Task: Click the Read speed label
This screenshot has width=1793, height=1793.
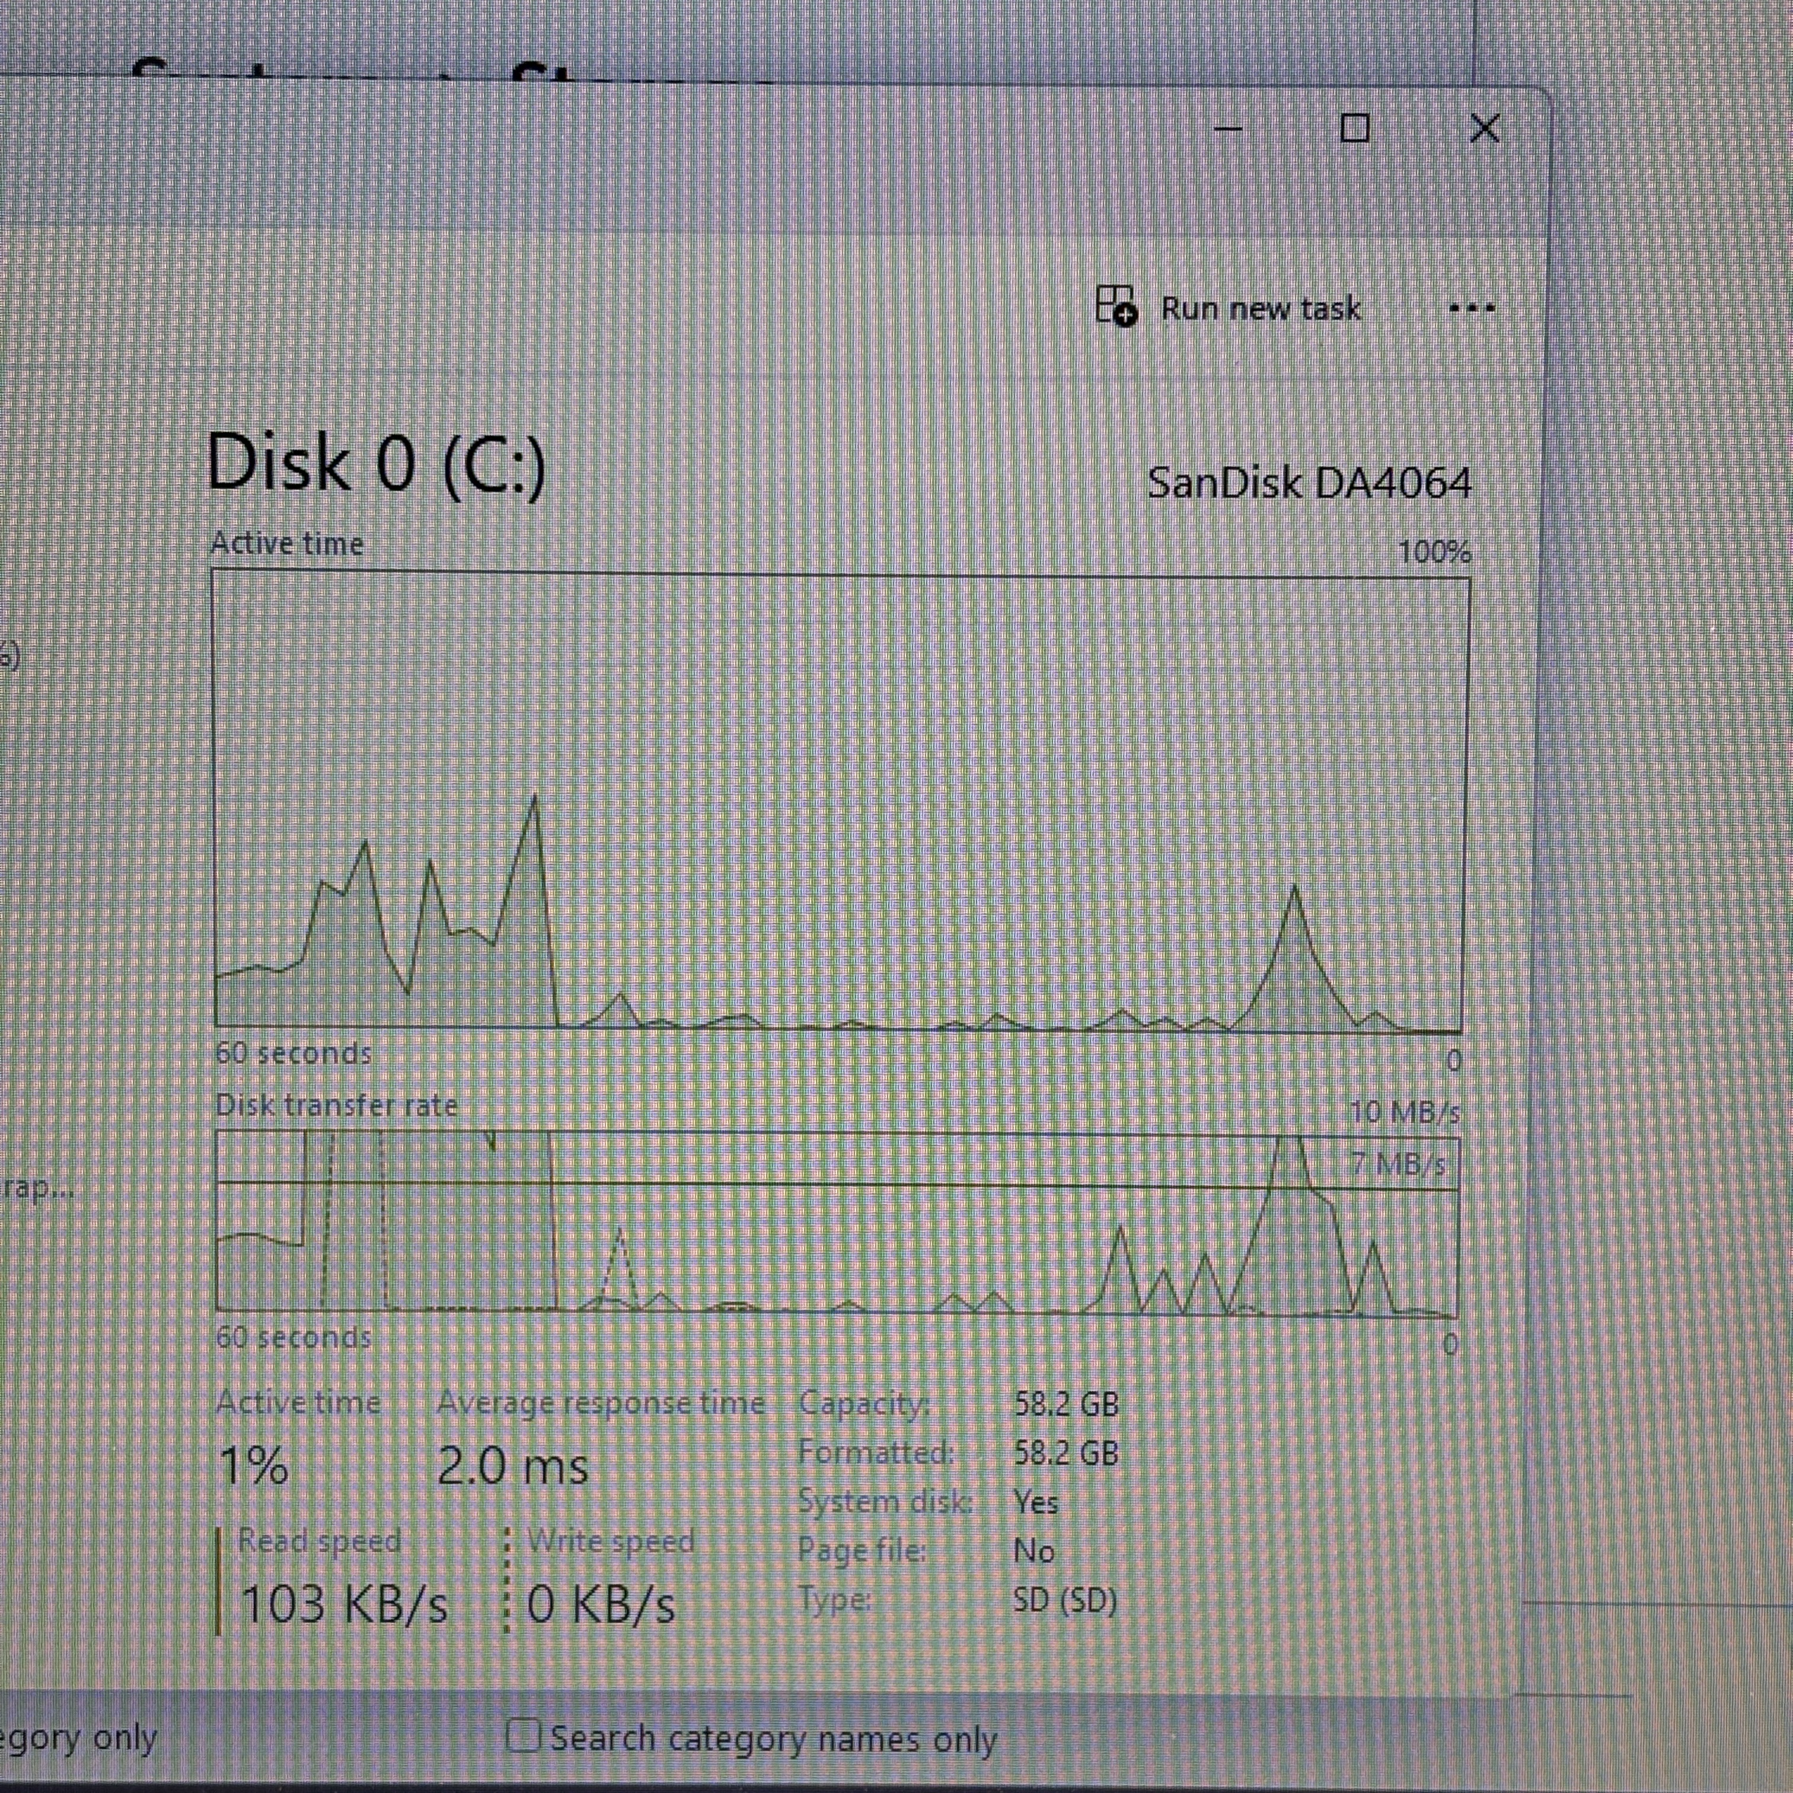Action: click(320, 1540)
